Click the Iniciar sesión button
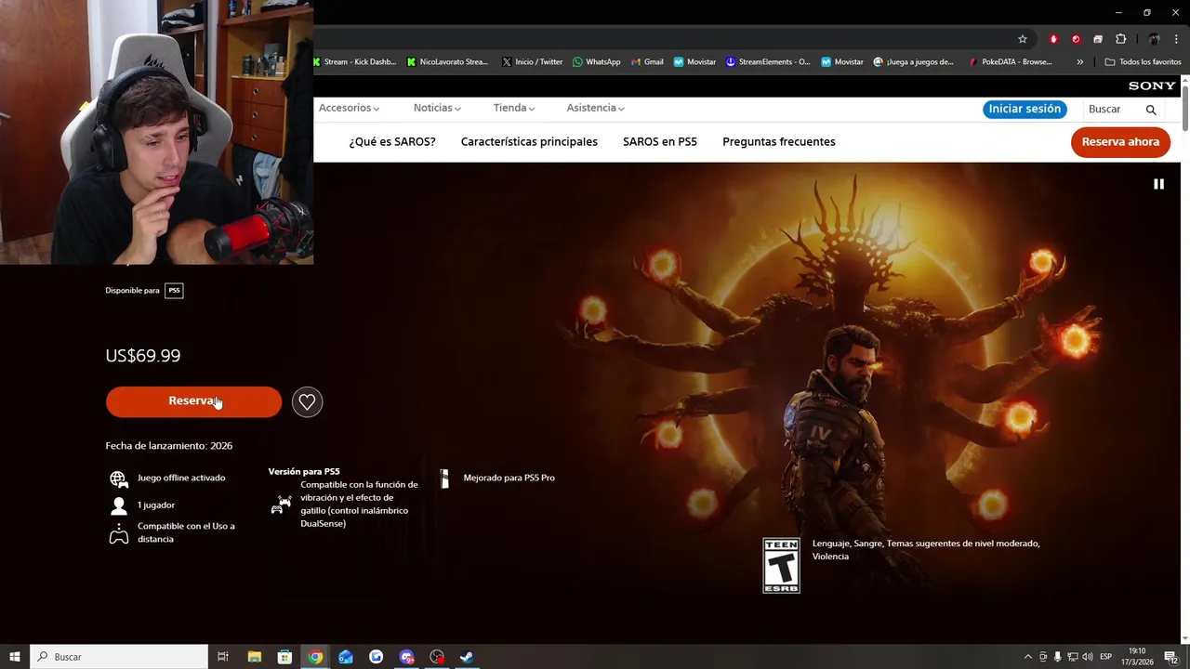The height and width of the screenshot is (669, 1190). (x=1025, y=109)
